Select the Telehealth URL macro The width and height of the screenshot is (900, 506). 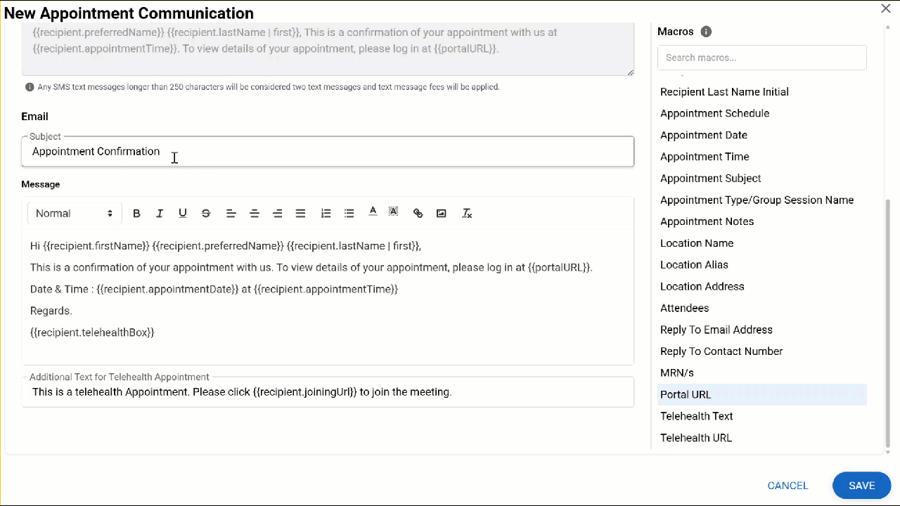pos(696,438)
